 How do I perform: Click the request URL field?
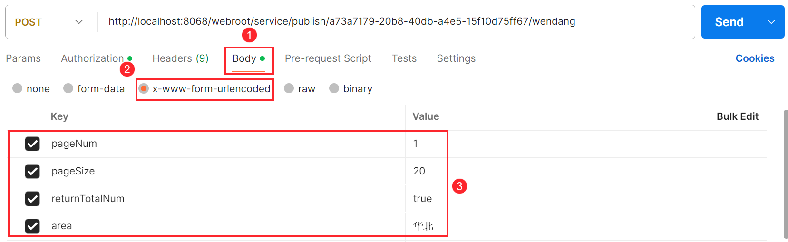[x=396, y=22]
